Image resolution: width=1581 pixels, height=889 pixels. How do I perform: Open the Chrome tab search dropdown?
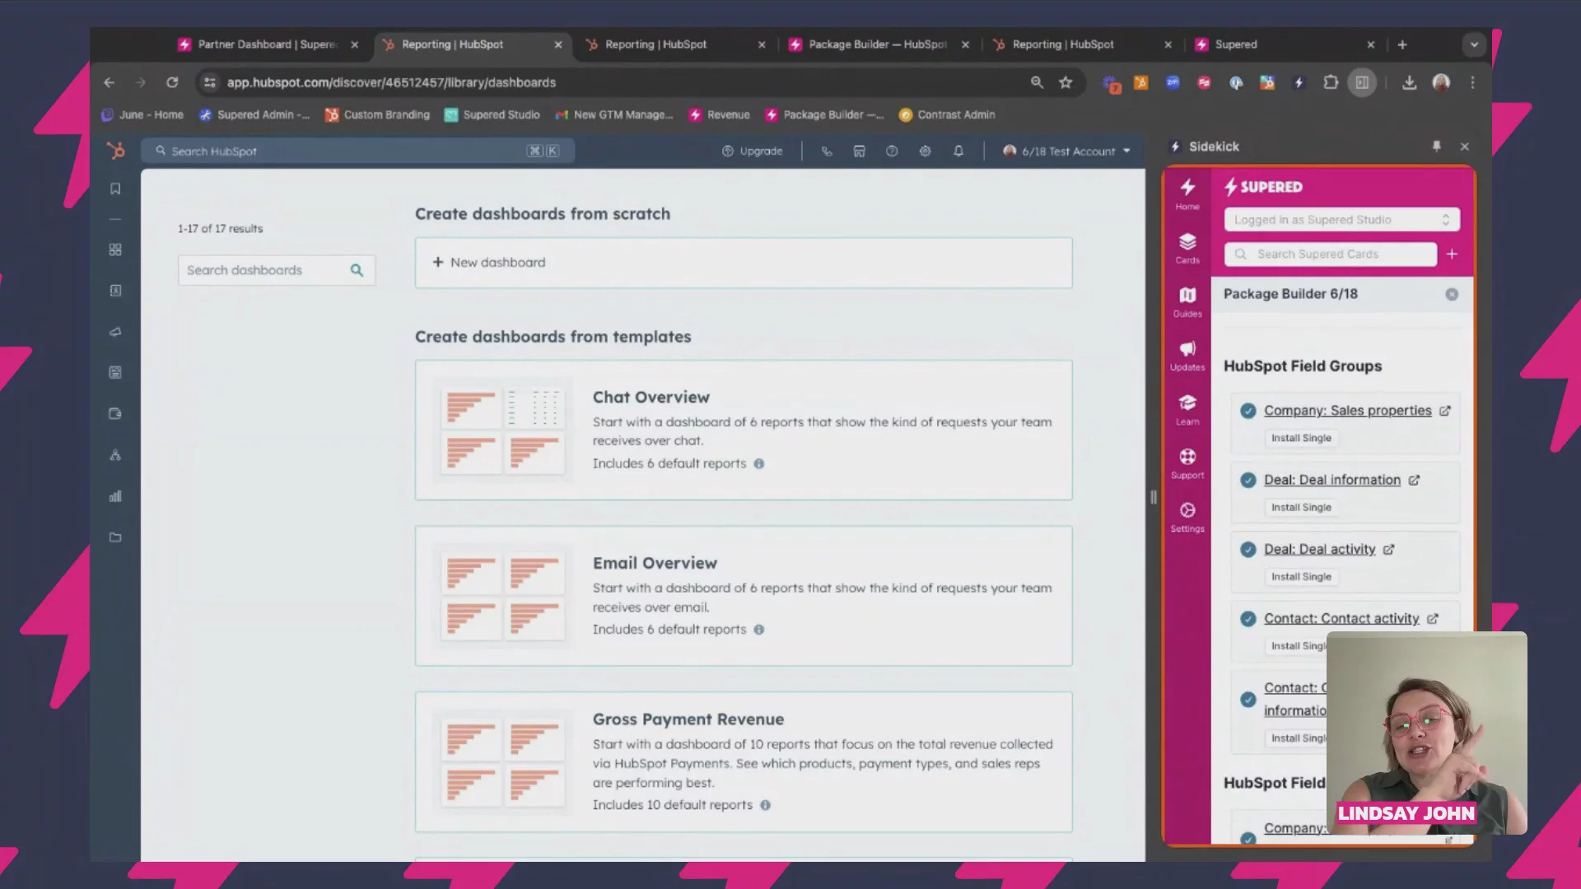point(1474,44)
